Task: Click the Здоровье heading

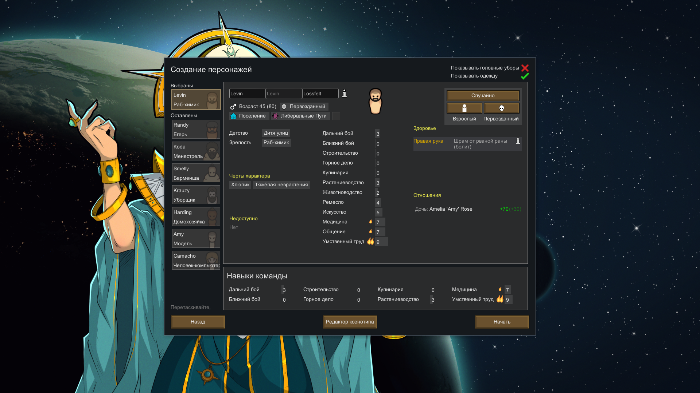Action: point(425,128)
